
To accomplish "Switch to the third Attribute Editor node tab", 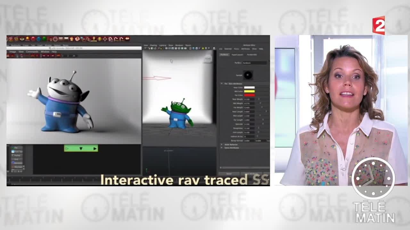I will 252,55.
